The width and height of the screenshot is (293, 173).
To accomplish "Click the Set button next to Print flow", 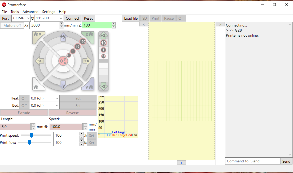I will [91, 143].
